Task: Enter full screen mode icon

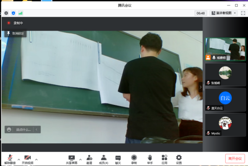Action: (x=243, y=13)
